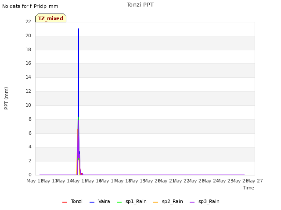Viewport: 281px width, 210px height.
Task: Toggle the Vaira legend entry
Action: coord(100,201)
